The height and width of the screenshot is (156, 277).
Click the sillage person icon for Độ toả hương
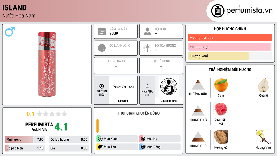point(147,48)
